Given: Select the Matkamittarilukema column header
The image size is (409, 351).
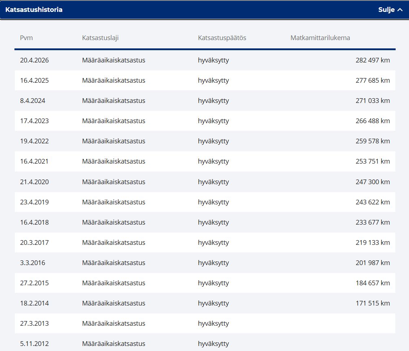Looking at the screenshot, I should [320, 38].
